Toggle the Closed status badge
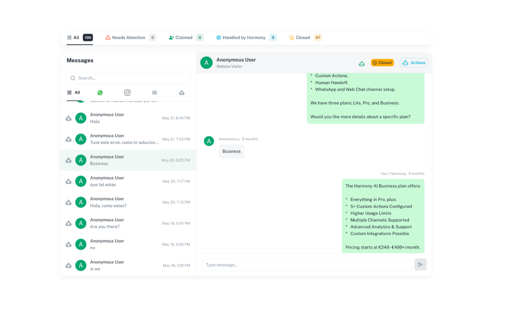The height and width of the screenshot is (320, 508). coord(382,63)
